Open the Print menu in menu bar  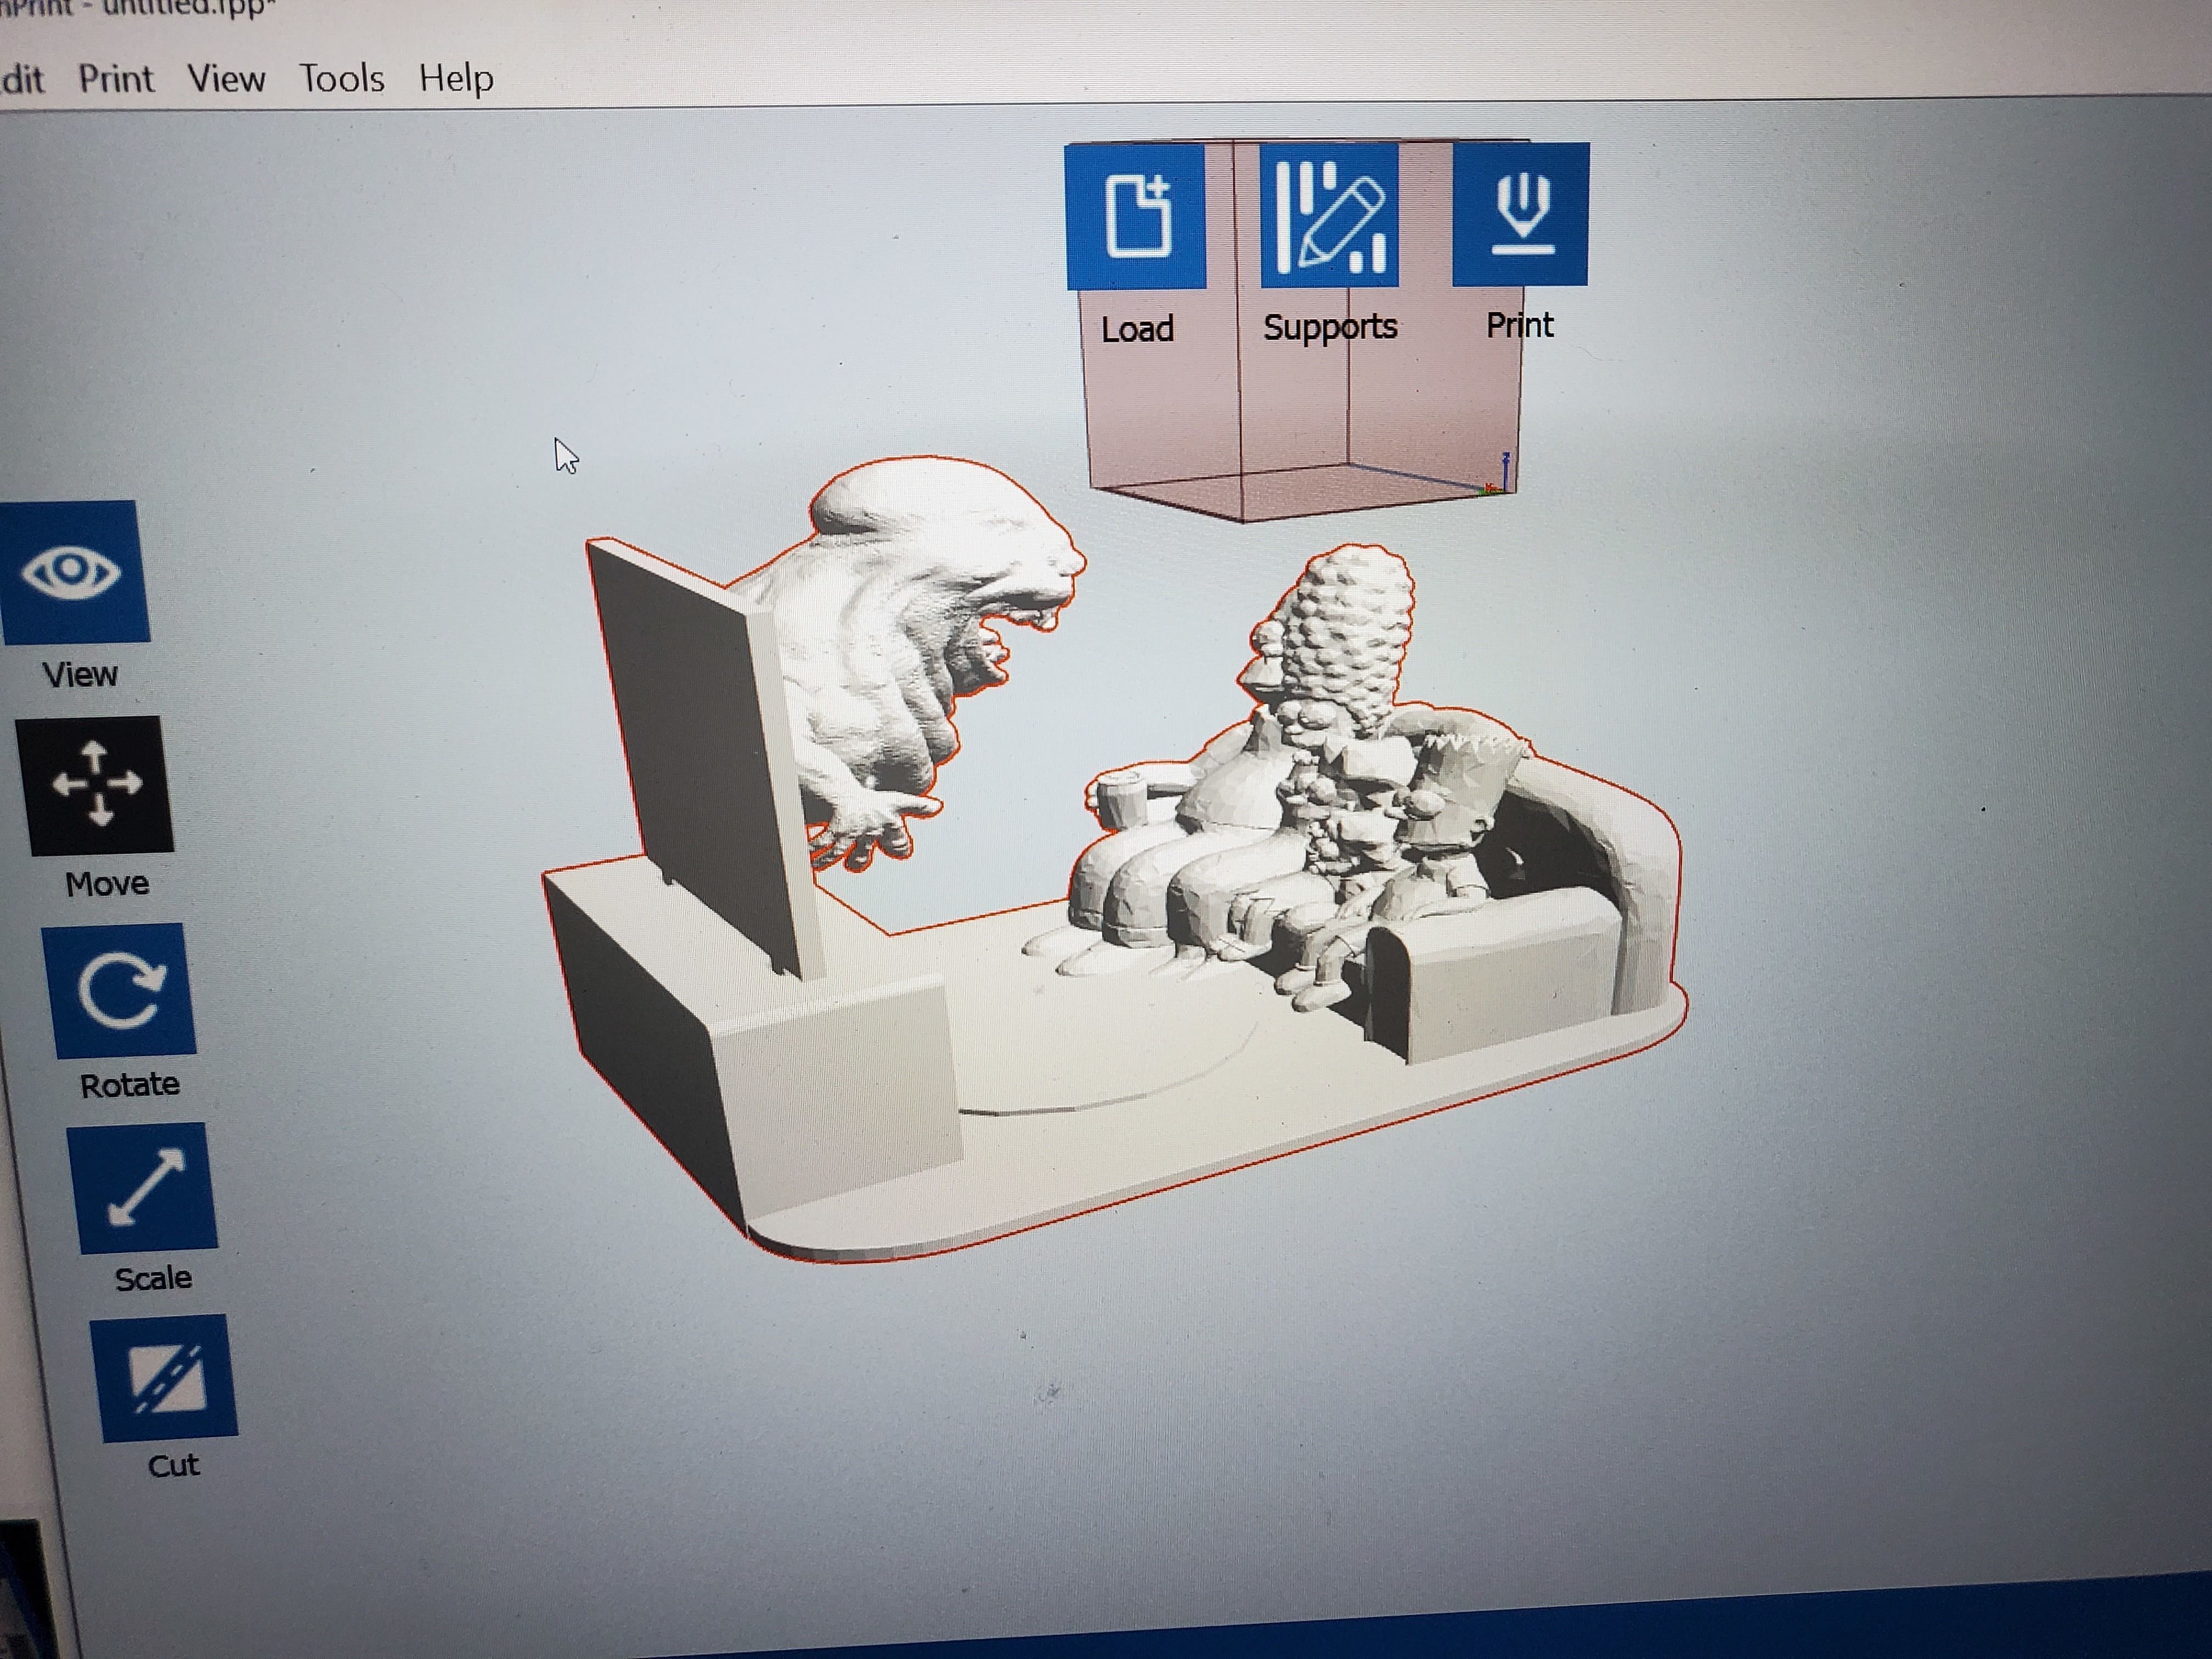[x=116, y=79]
